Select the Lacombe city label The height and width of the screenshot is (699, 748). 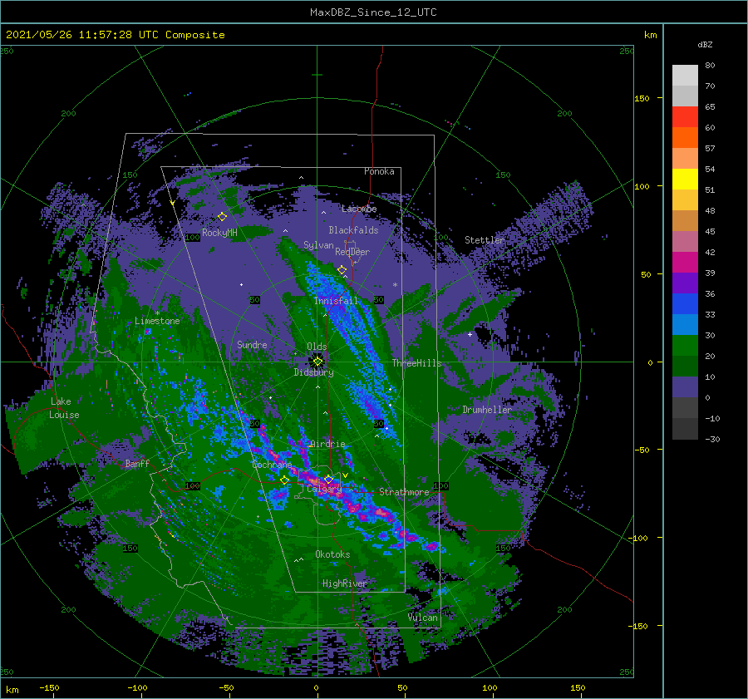click(359, 209)
